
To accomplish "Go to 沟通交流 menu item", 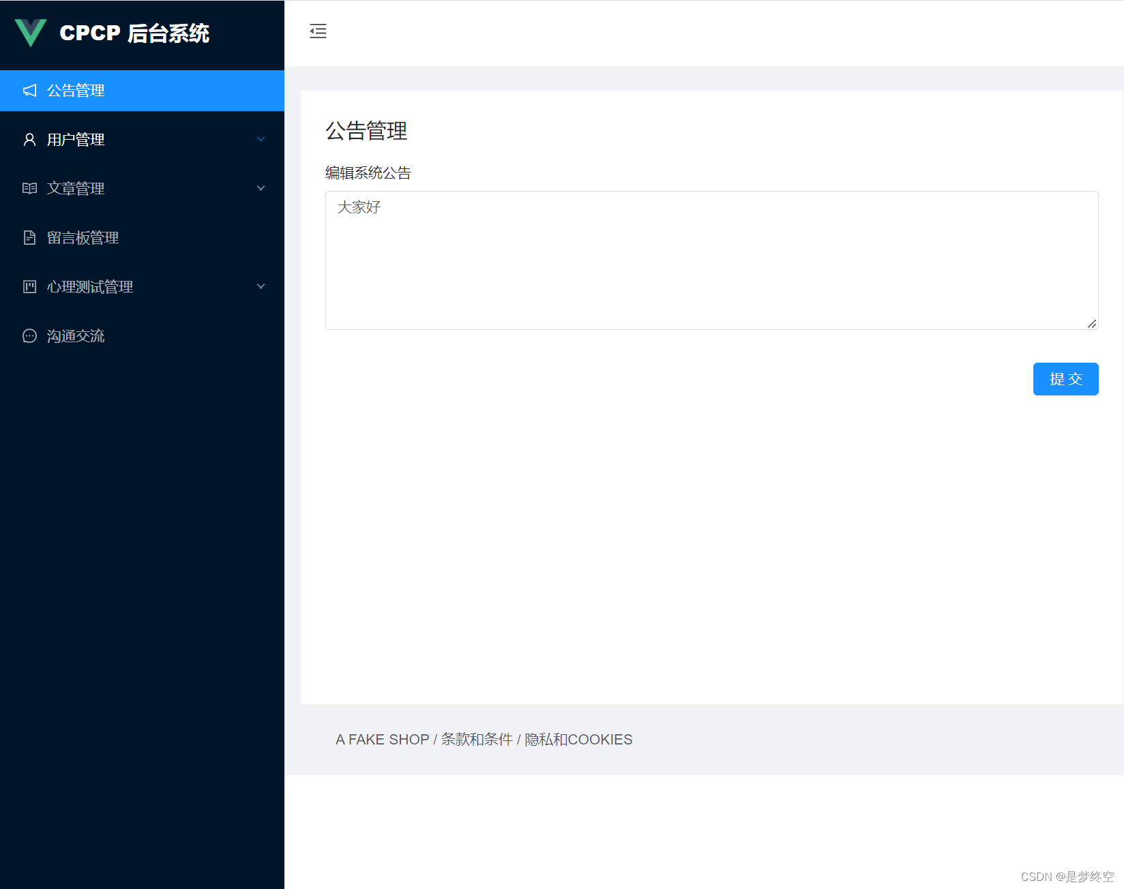I will [142, 336].
